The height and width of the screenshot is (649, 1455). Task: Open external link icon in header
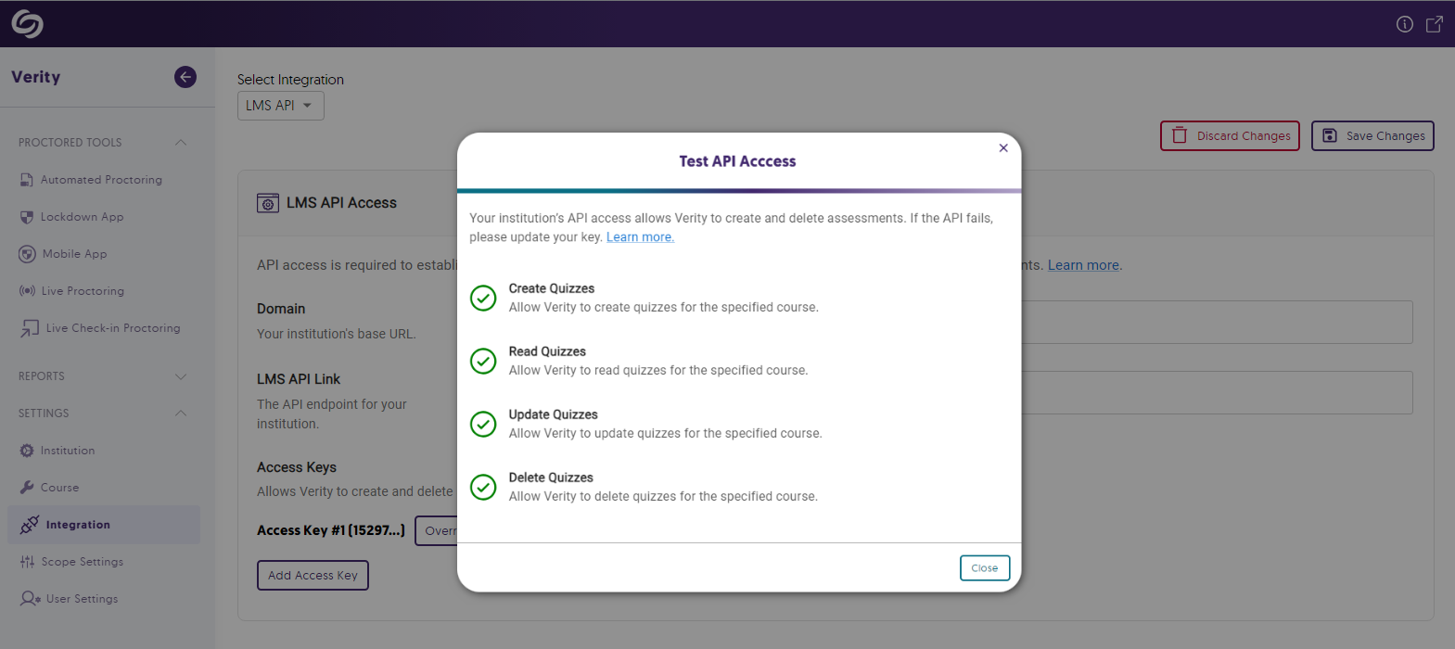(x=1434, y=24)
